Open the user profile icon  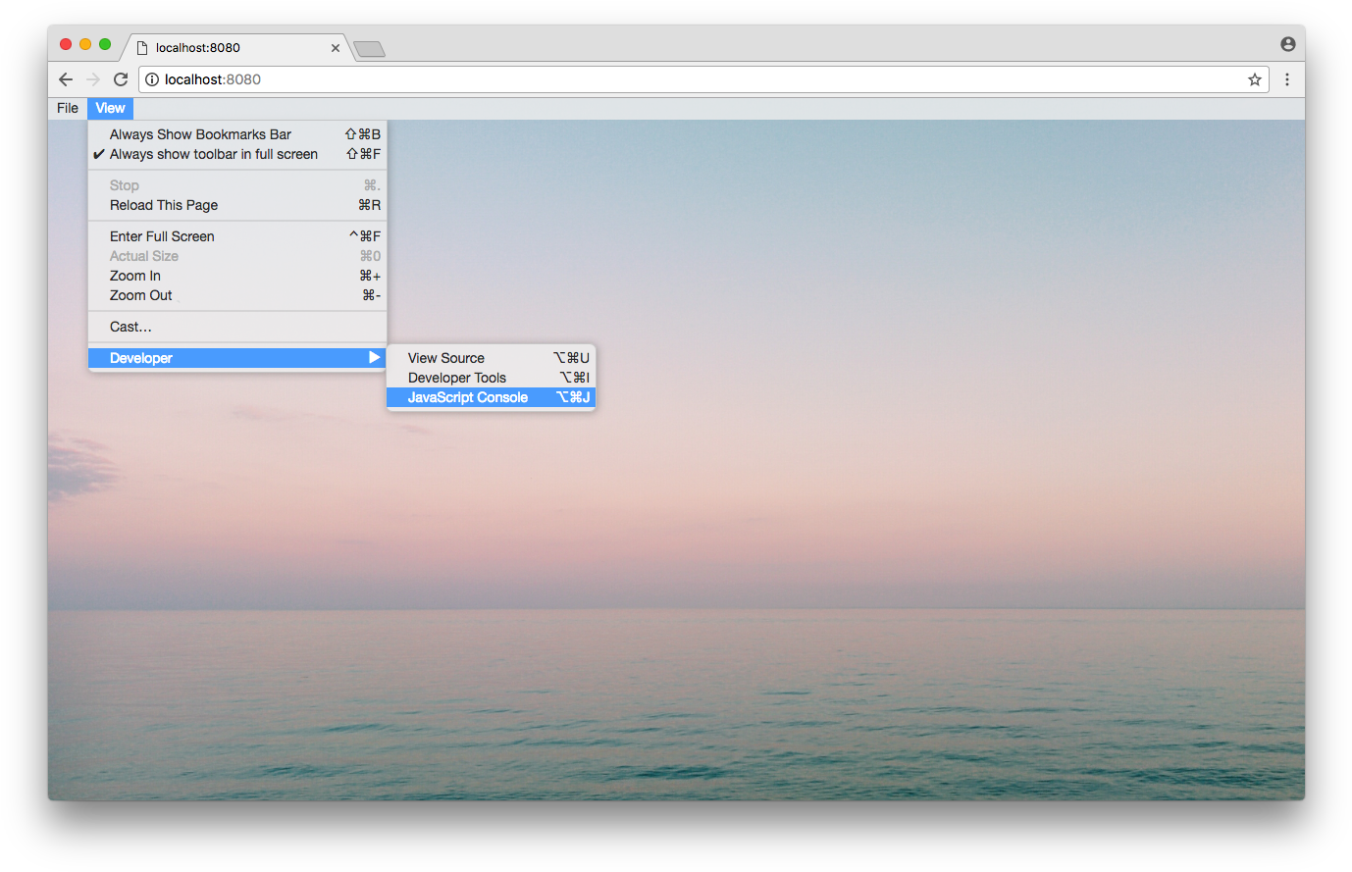(x=1288, y=44)
